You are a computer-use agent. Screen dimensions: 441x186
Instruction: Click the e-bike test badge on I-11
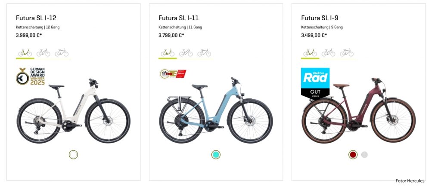pyautogui.click(x=173, y=74)
